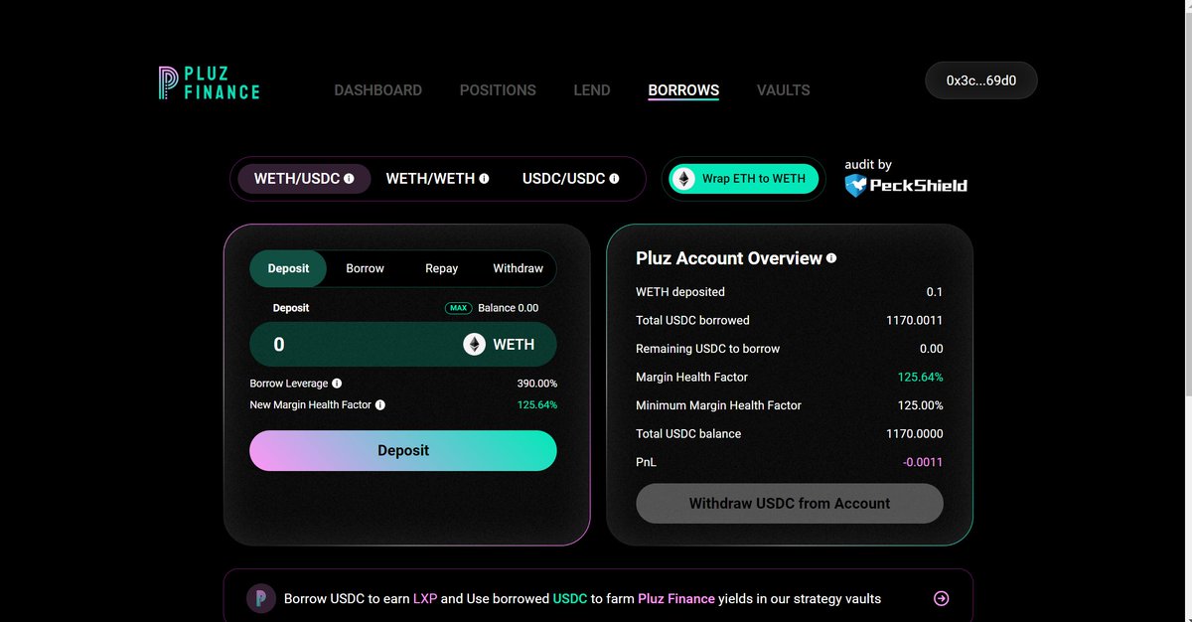Select the Deposit action tab
This screenshot has width=1192, height=622.
click(x=288, y=268)
